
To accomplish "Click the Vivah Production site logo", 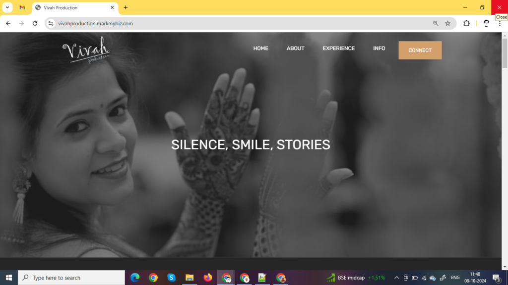I will (85, 51).
